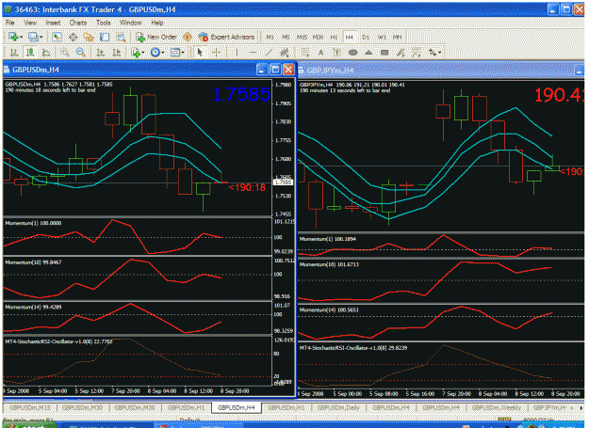Screen dimensions: 589x428
Task: Open the View menu
Action: pyautogui.click(x=30, y=23)
